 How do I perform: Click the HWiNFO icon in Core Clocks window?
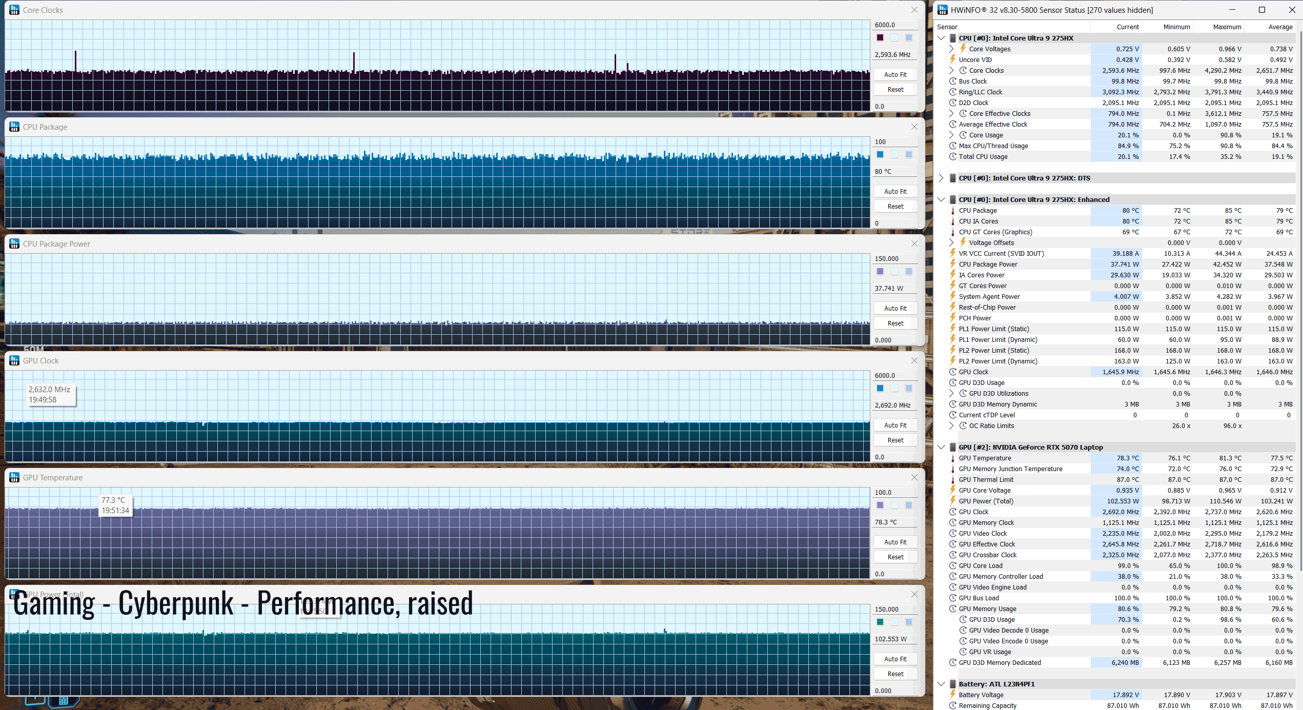click(14, 10)
